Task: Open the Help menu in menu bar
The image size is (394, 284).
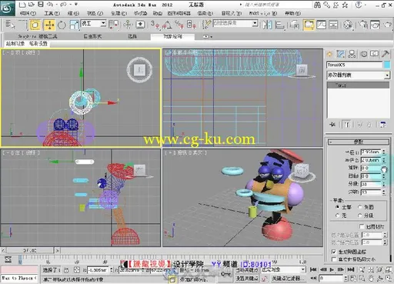Action: coord(292,13)
